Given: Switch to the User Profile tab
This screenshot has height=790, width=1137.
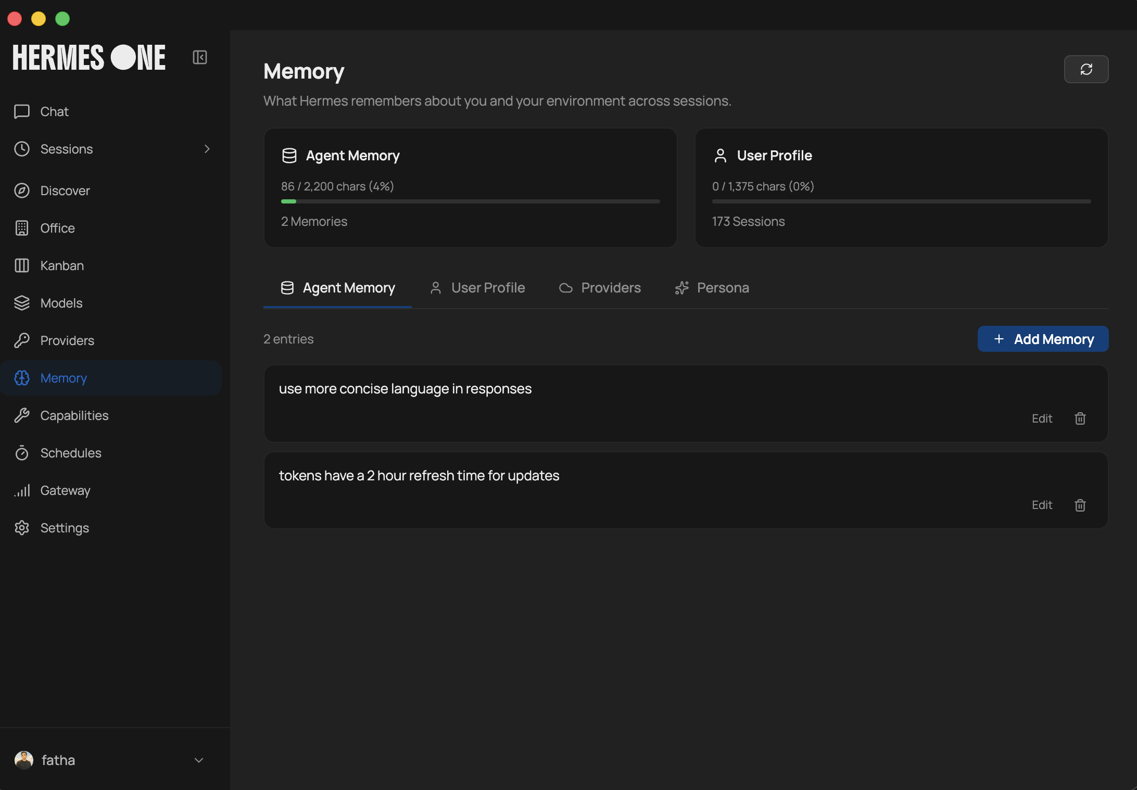Looking at the screenshot, I should pos(477,288).
